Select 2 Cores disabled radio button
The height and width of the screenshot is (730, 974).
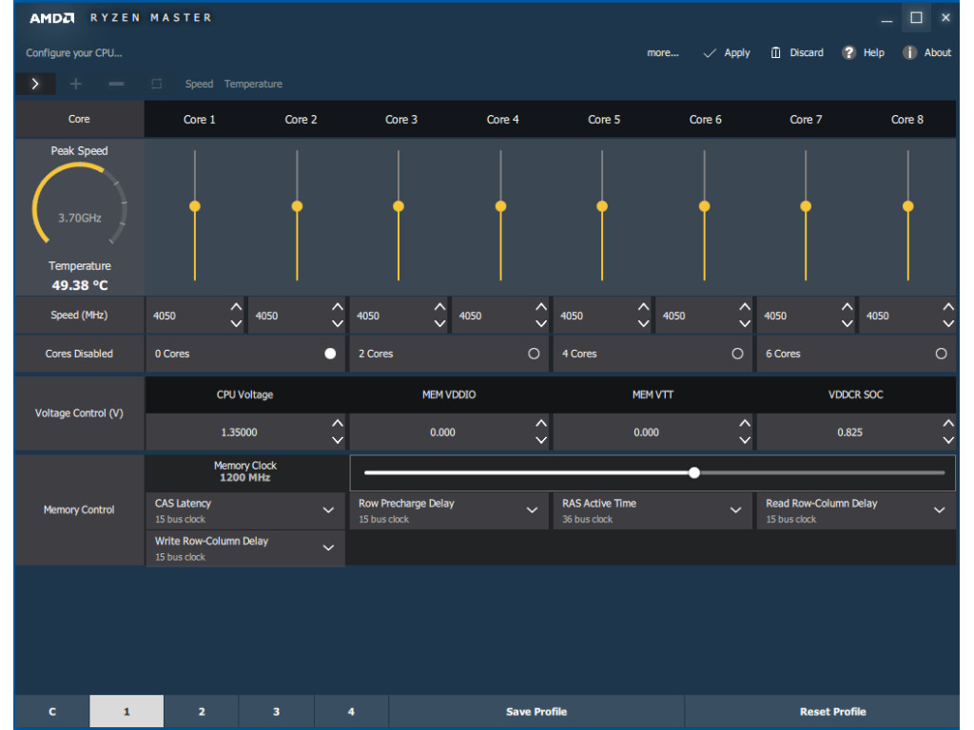(x=534, y=354)
